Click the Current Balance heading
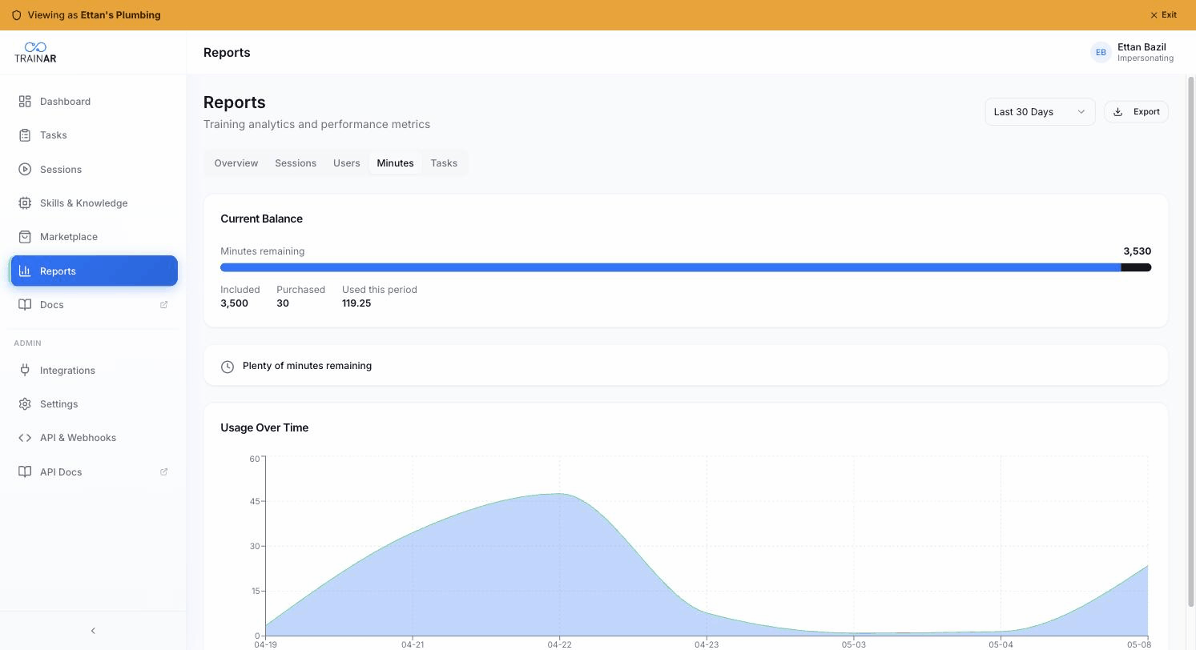The width and height of the screenshot is (1196, 650). (261, 219)
